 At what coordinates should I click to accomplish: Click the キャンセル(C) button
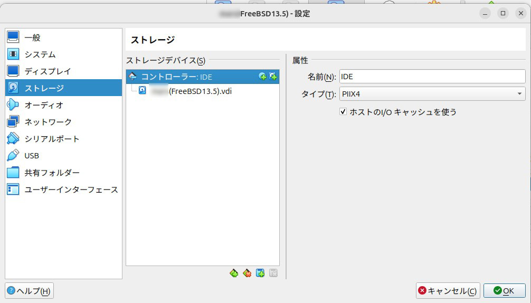(448, 291)
